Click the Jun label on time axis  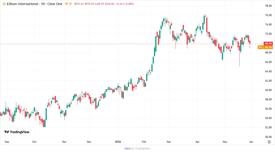click(251, 142)
